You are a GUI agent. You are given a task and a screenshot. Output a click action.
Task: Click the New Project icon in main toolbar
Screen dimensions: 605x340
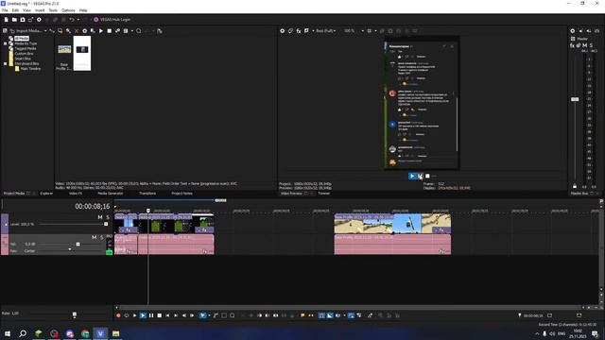click(7, 19)
